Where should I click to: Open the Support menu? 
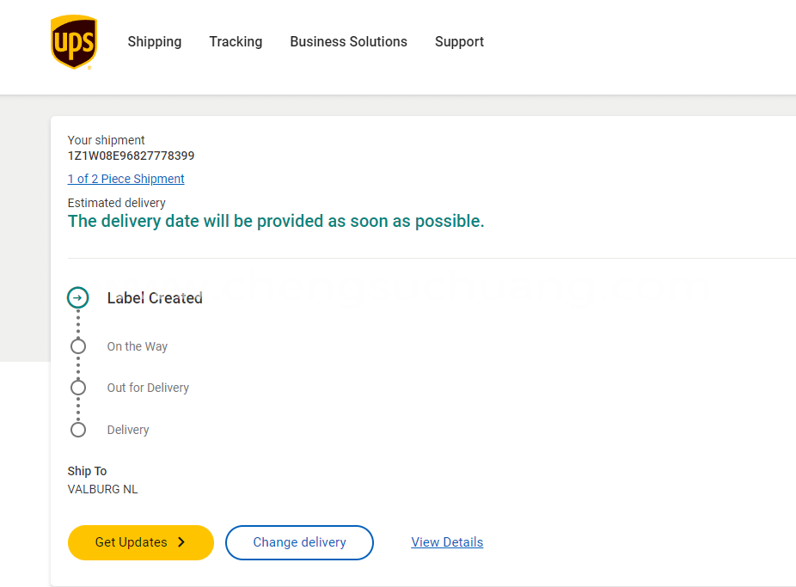[x=459, y=41]
